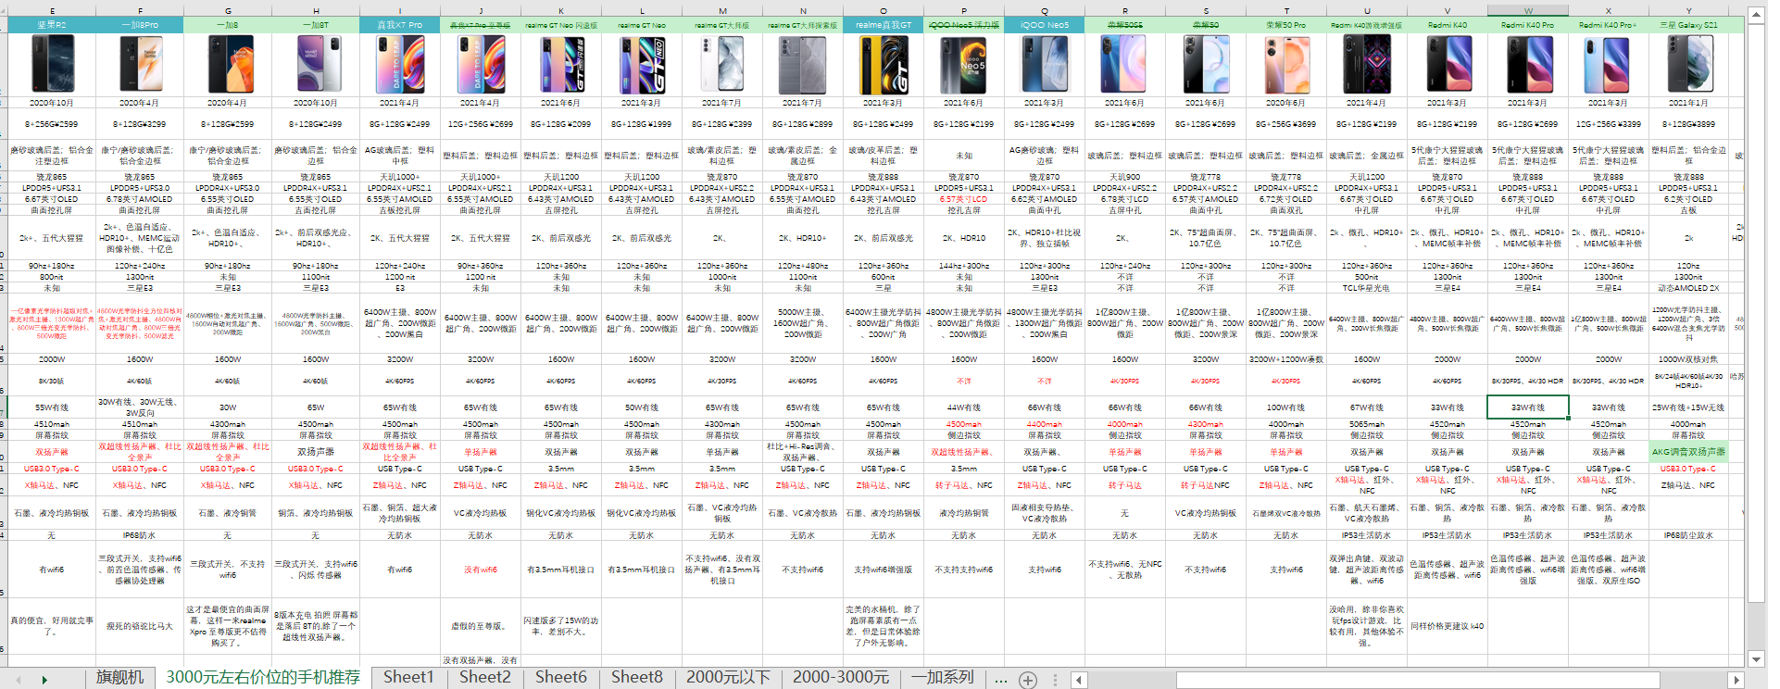The height and width of the screenshot is (689, 1780).
Task: Open the 2000-3000元 sheet tab
Action: (x=841, y=678)
